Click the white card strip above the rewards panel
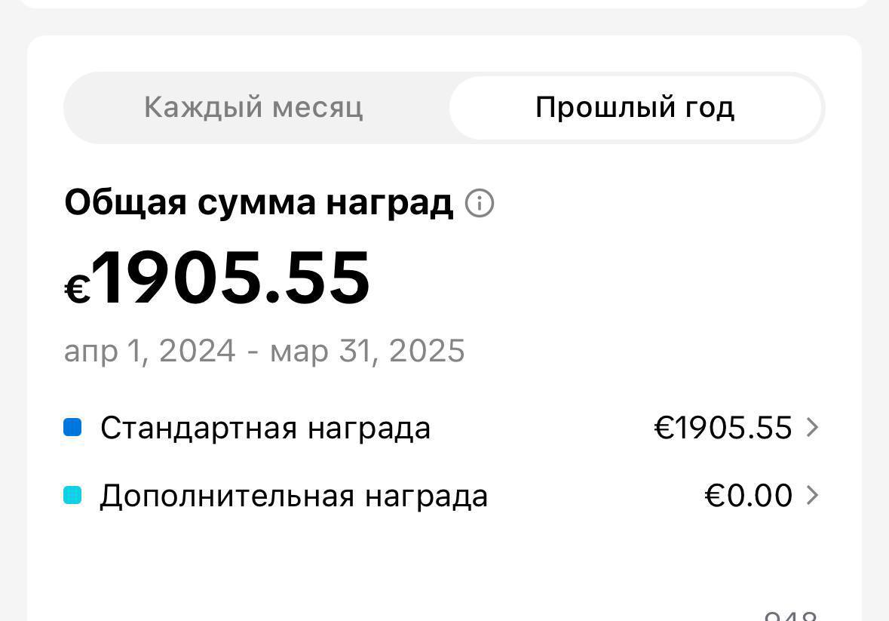This screenshot has height=621, width=889. click(x=444, y=4)
